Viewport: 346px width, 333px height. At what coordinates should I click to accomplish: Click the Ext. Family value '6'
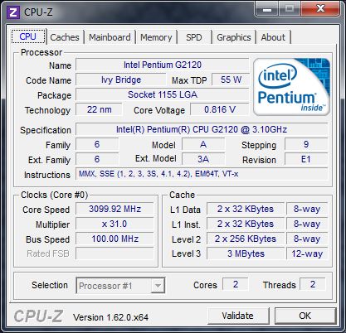click(x=97, y=159)
